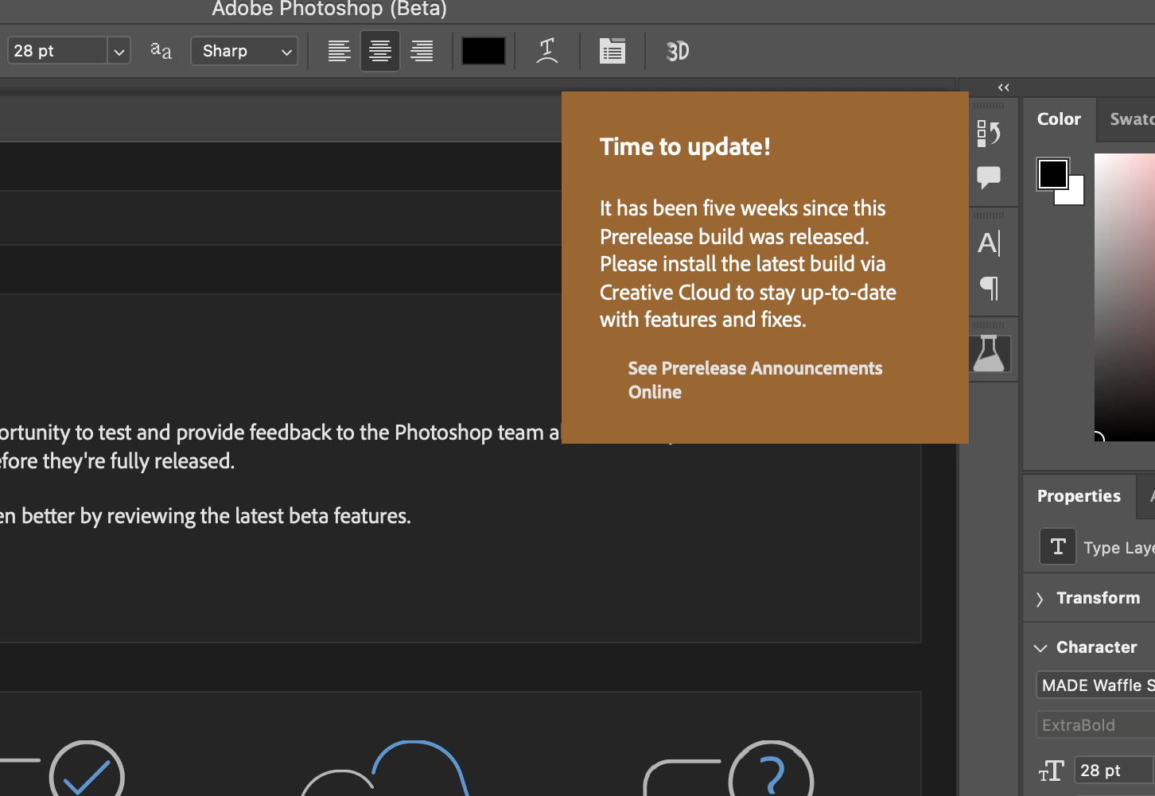Open the font size dropdown arrow
This screenshot has height=796, width=1155.
(119, 52)
